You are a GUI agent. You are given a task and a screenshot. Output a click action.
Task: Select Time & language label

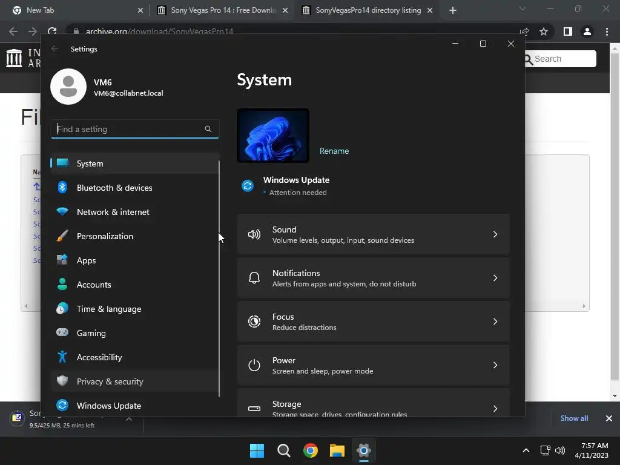pyautogui.click(x=109, y=309)
